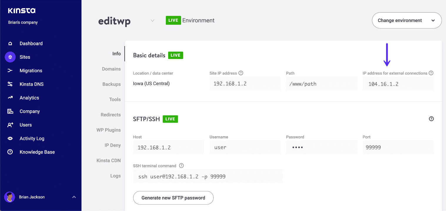Open the Company page
The height and width of the screenshot is (211, 446).
(x=30, y=111)
